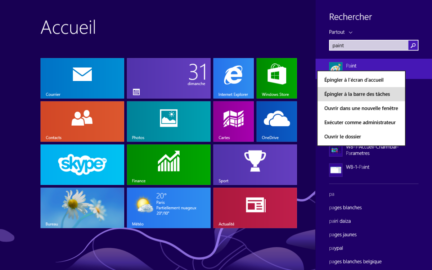
Task: Open the Cartes maps tile
Action: coord(233,121)
